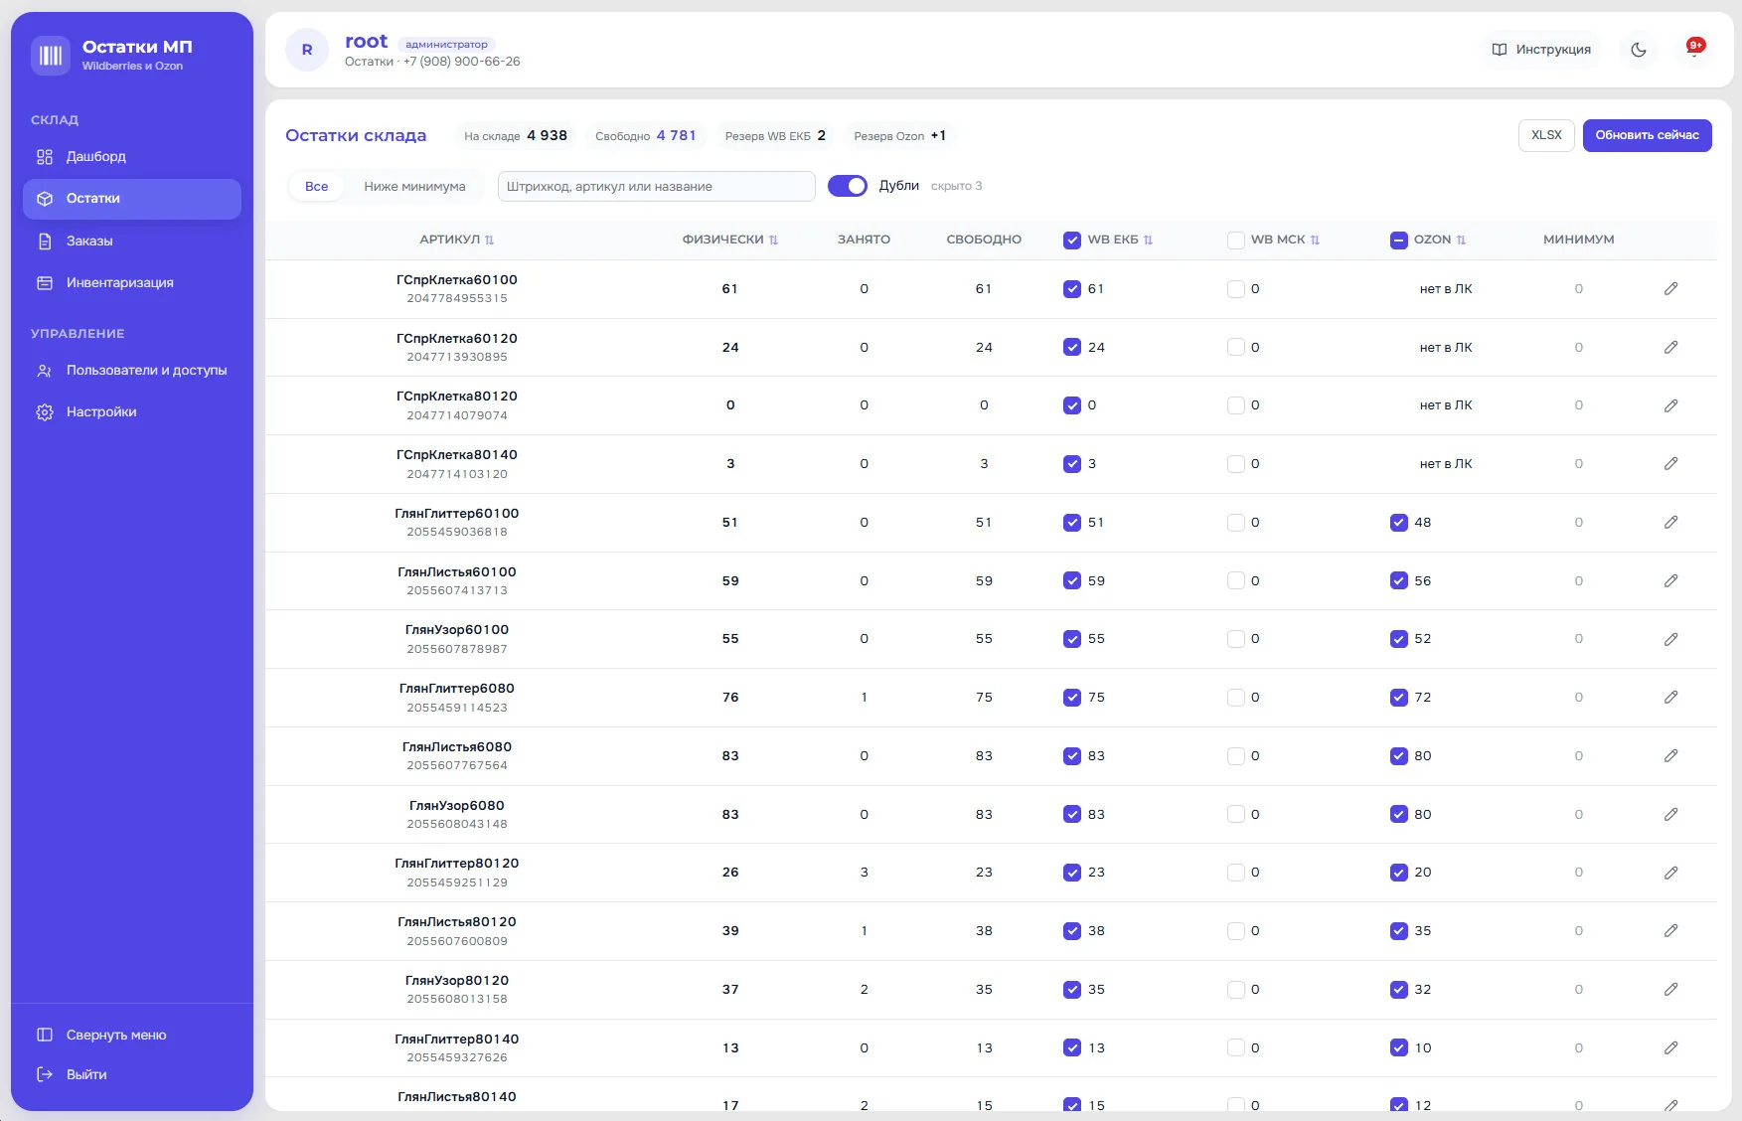Sort by WB МСК column arrows
This screenshot has width=1742, height=1121.
coord(1316,240)
